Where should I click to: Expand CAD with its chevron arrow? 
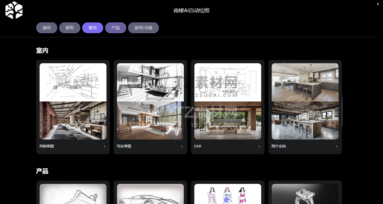coord(259,146)
